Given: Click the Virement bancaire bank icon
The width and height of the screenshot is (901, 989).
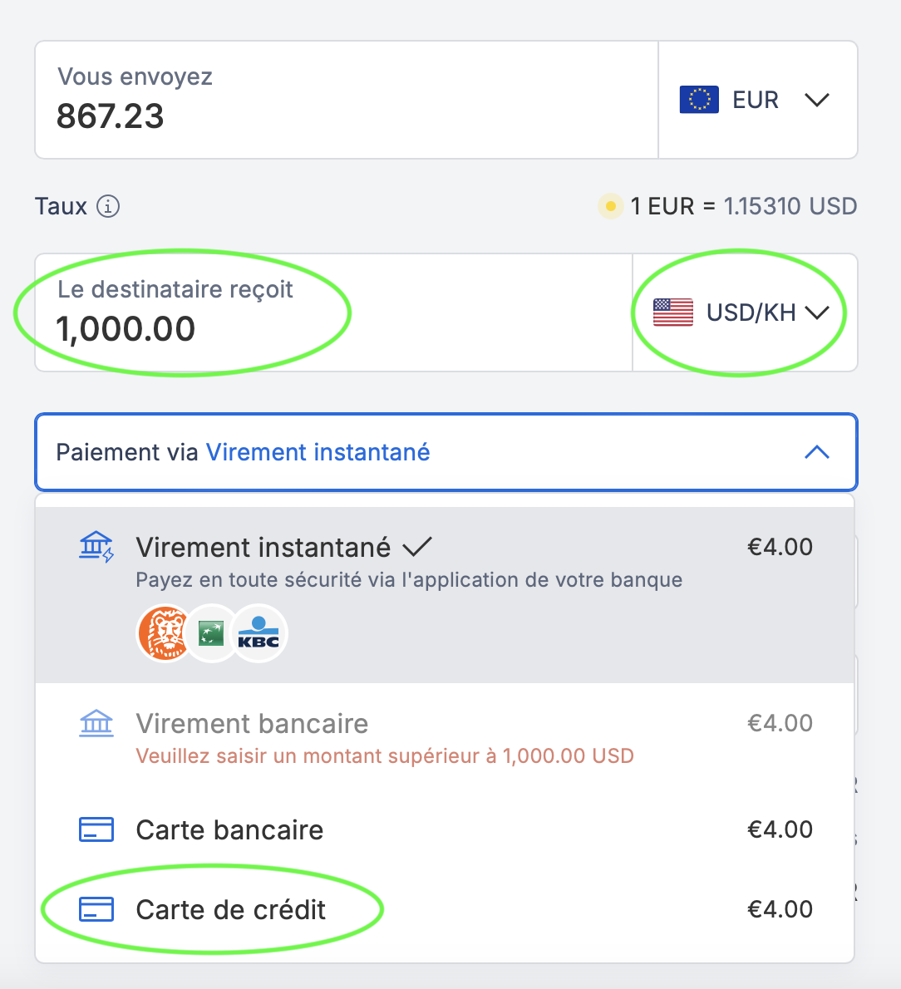Looking at the screenshot, I should coord(96,722).
